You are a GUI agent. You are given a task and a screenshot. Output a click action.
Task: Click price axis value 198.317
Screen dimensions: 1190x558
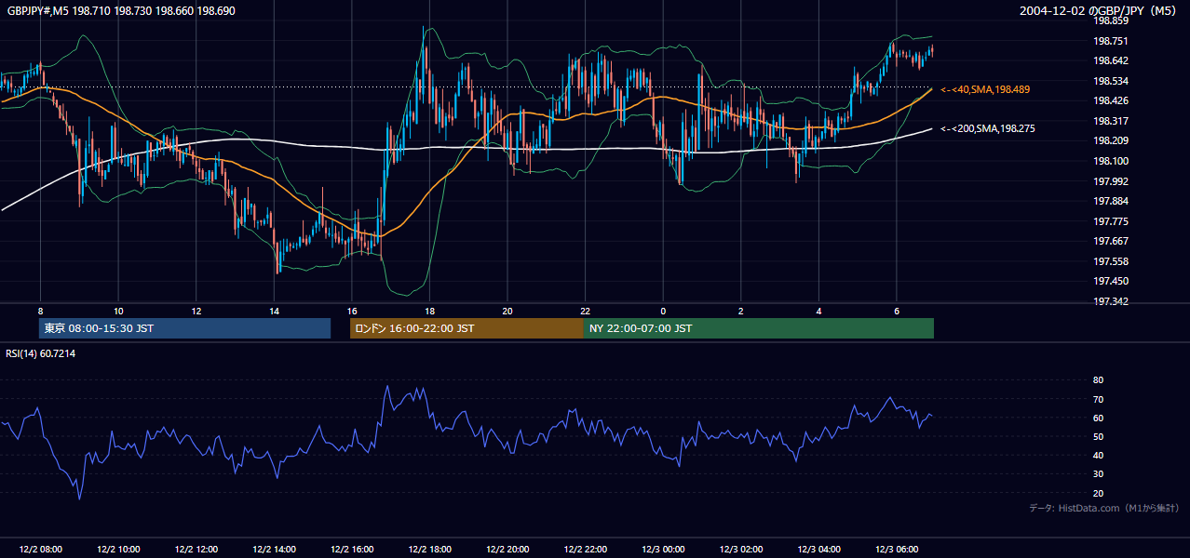click(1111, 121)
